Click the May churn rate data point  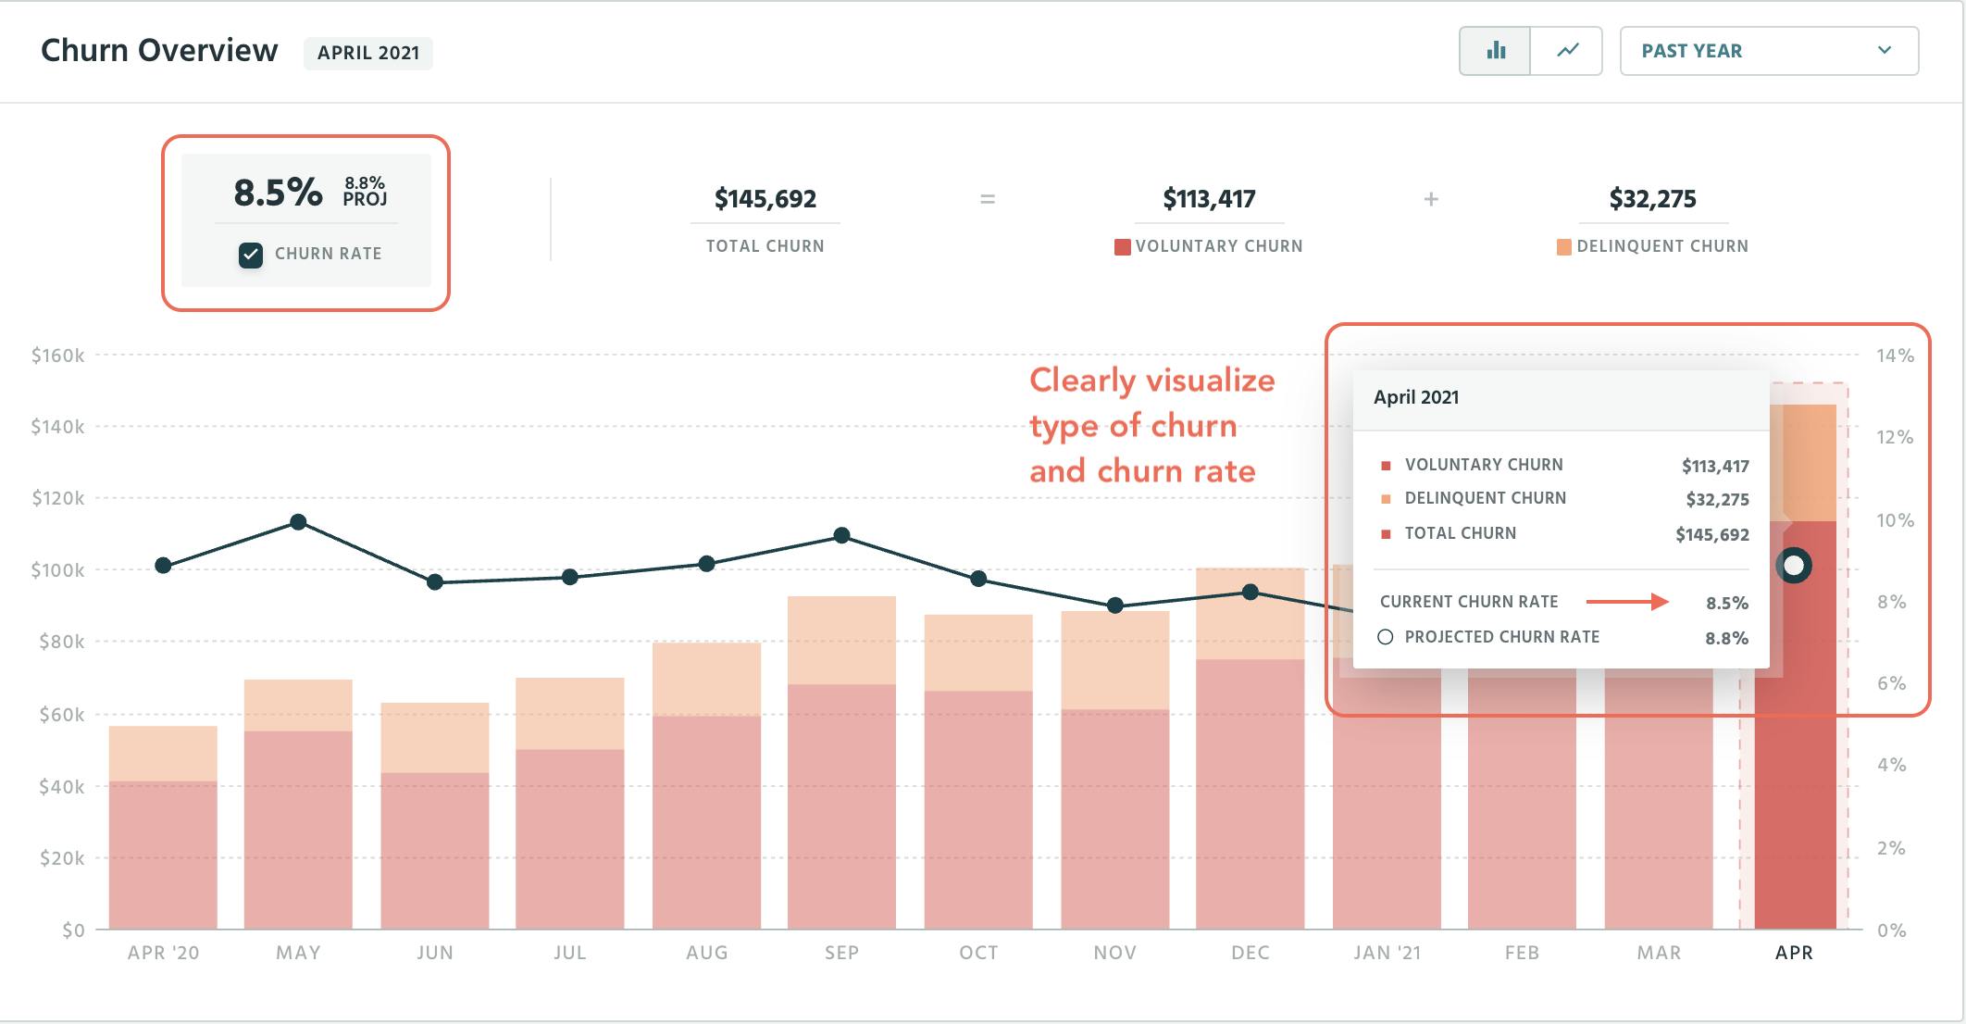click(298, 522)
